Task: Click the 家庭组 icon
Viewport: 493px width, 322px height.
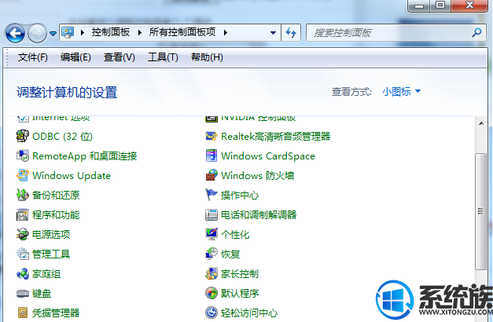Action: [23, 273]
